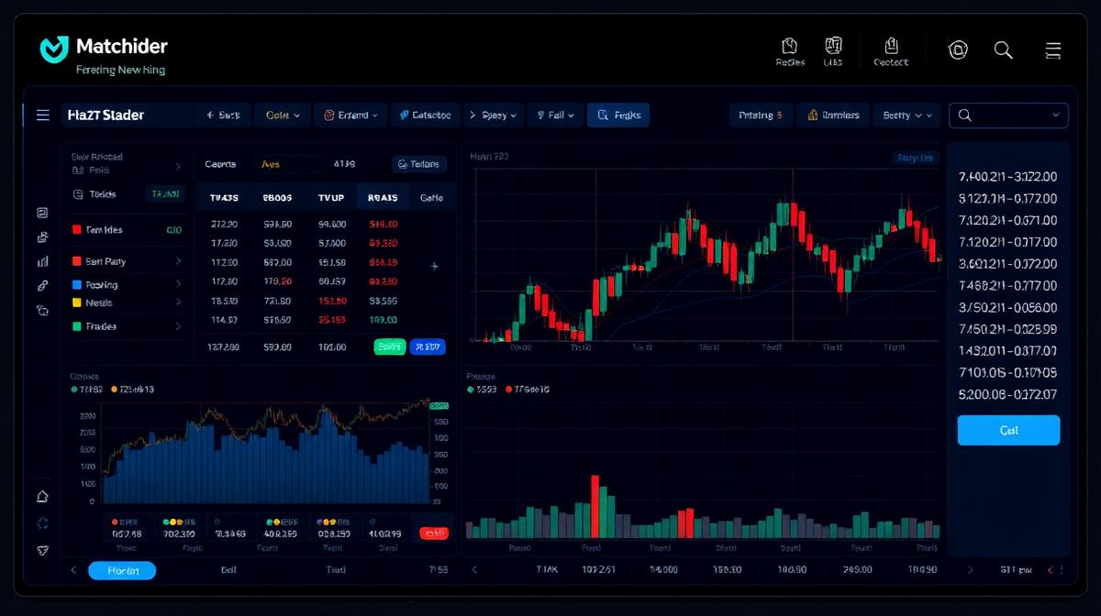The height and width of the screenshot is (616, 1101).
Task: Click the red square beside Tem Ides
Action: 77,230
